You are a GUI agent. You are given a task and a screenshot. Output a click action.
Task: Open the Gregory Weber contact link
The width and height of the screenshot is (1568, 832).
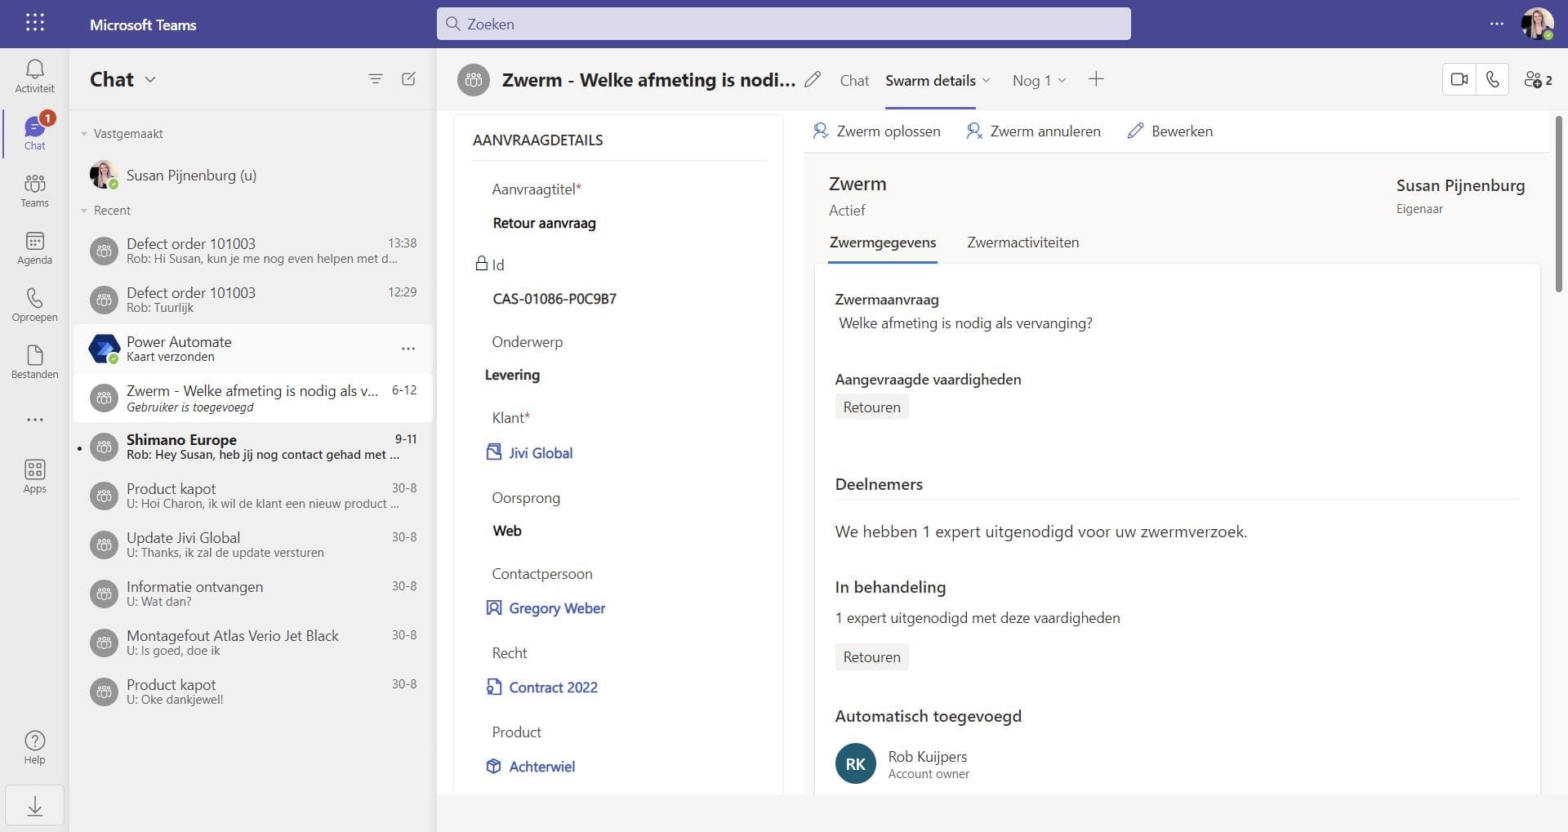click(557, 608)
